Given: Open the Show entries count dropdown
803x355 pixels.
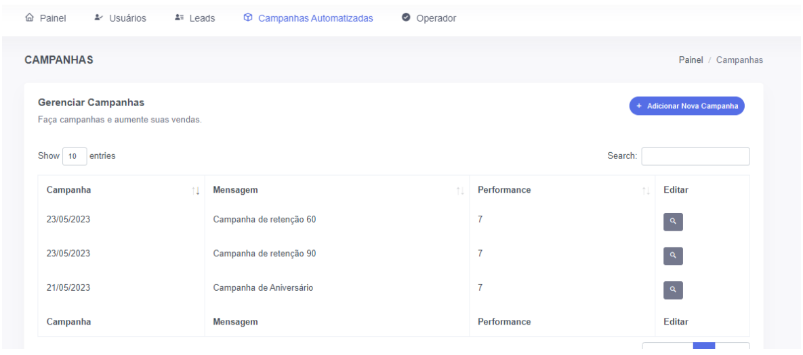Looking at the screenshot, I should tap(74, 156).
